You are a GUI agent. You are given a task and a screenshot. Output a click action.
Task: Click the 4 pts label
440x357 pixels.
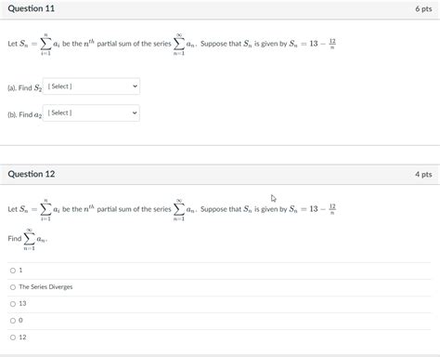(423, 175)
